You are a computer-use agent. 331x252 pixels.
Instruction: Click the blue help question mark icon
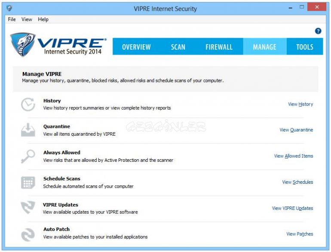[x=318, y=31]
